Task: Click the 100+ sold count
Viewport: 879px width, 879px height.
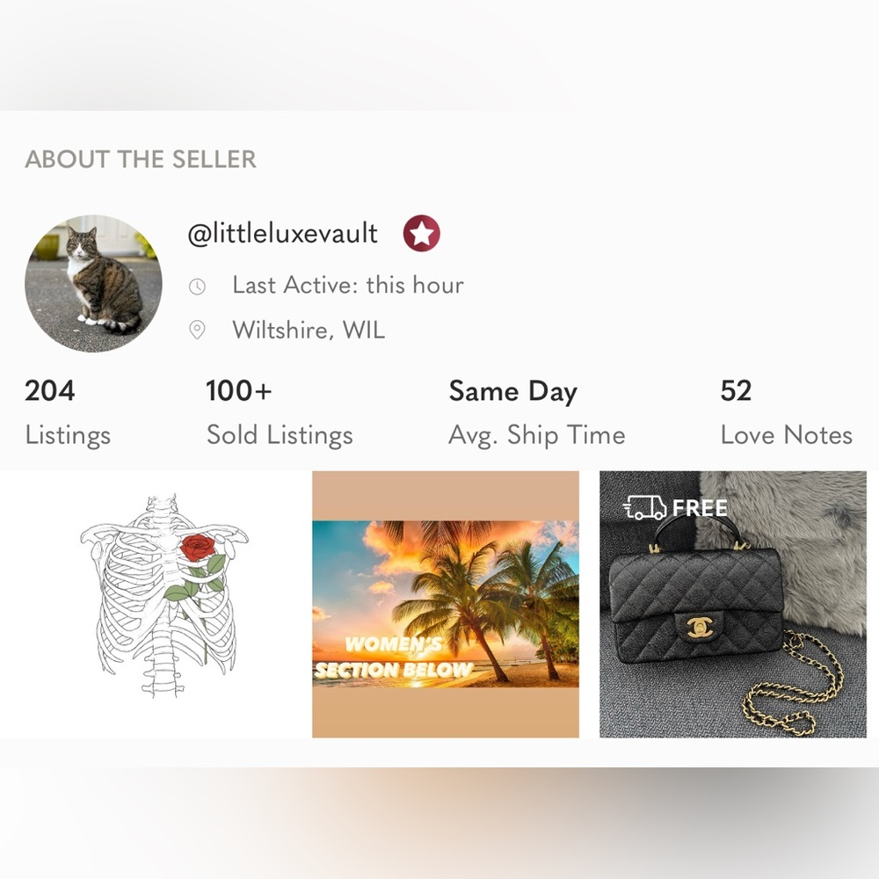Action: tap(238, 391)
